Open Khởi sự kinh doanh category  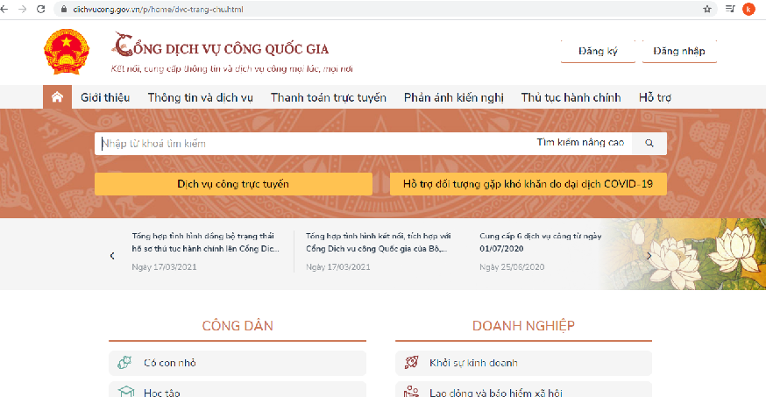pyautogui.click(x=523, y=363)
